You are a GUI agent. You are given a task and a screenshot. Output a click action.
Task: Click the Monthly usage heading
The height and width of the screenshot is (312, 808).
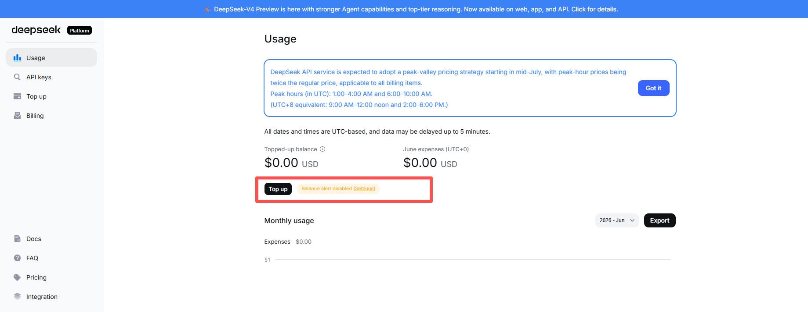coord(289,220)
